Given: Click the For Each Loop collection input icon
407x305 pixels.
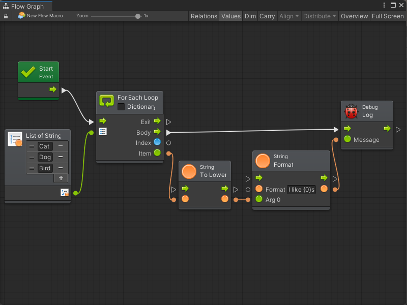Looking at the screenshot, I should [103, 132].
